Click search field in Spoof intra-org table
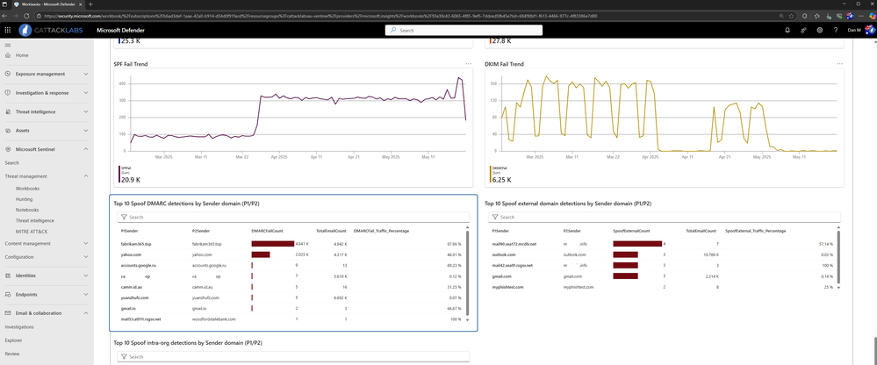 [293, 356]
